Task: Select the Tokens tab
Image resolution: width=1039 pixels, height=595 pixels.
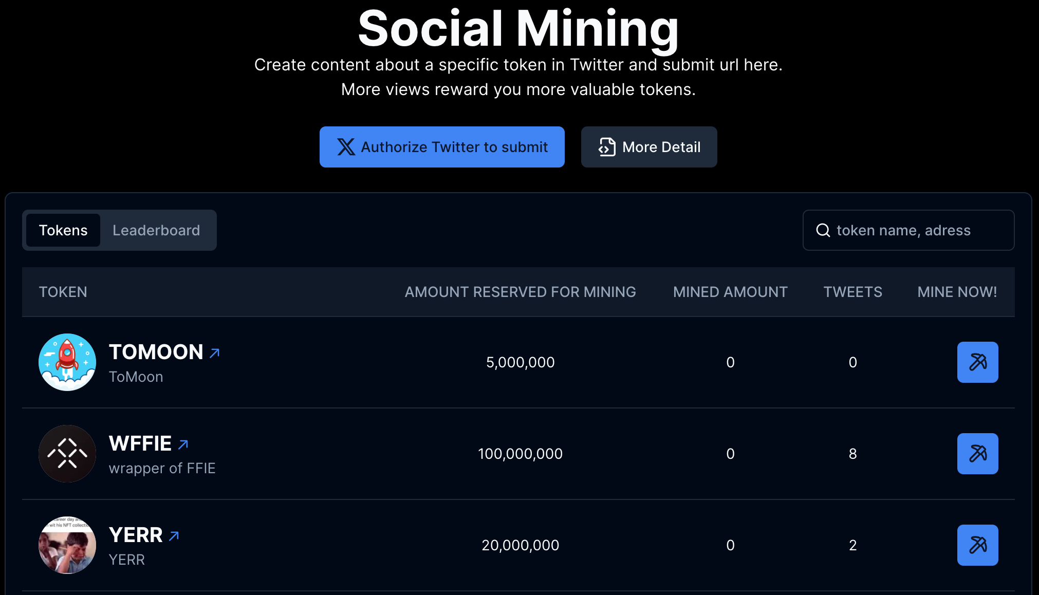Action: (63, 230)
